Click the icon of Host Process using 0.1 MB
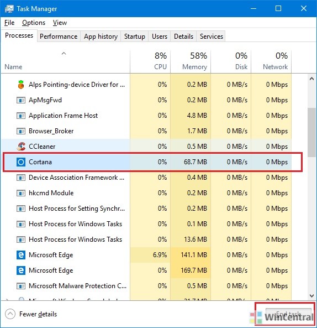Viewport: 317px width, 328px height. [x=21, y=224]
